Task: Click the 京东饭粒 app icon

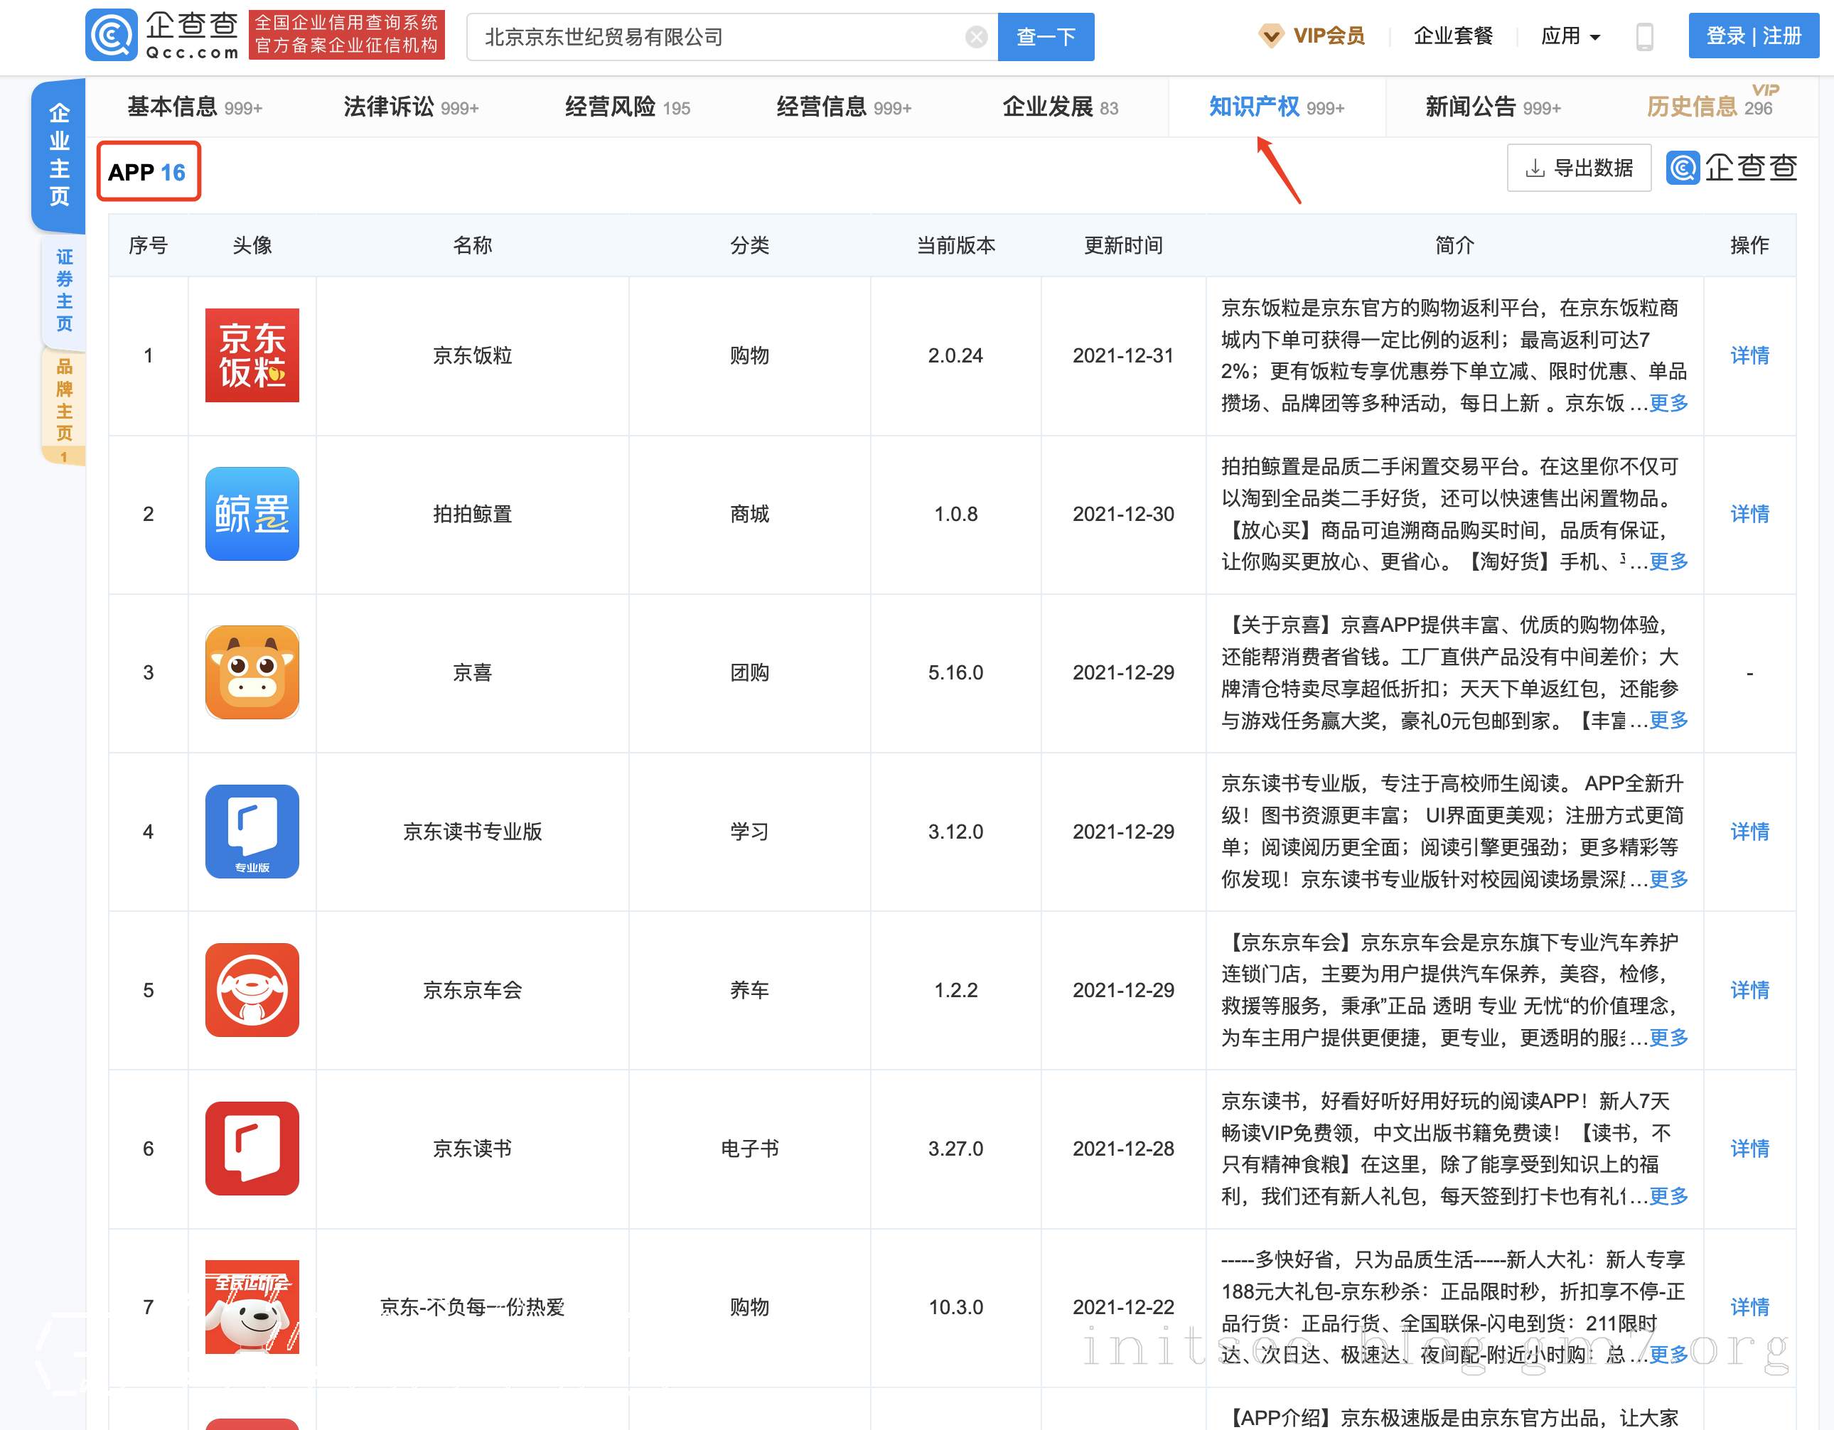Action: tap(252, 355)
